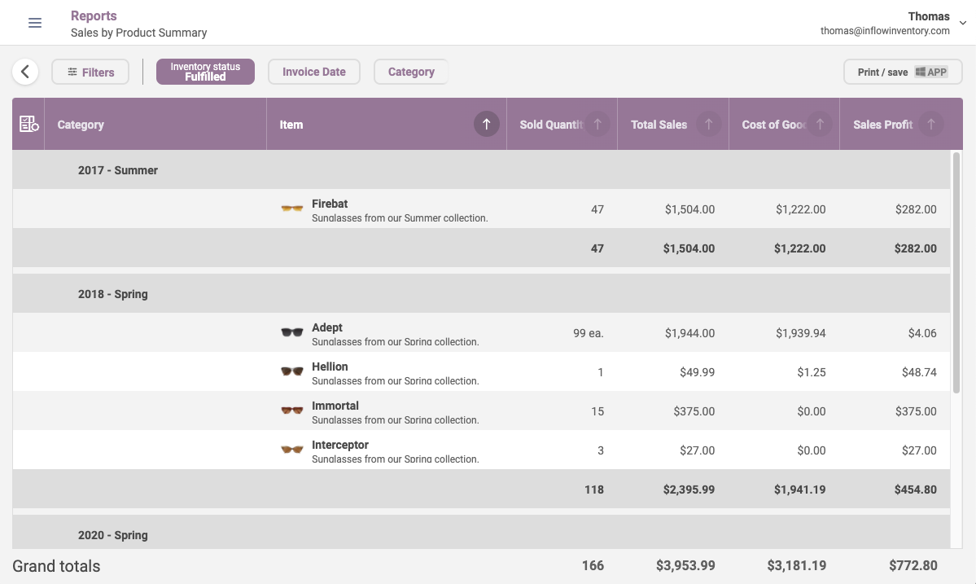Click the Print / save button

click(903, 72)
